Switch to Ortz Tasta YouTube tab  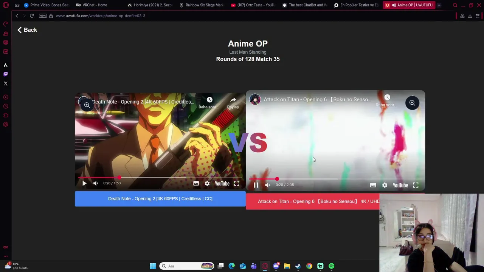click(x=253, y=5)
